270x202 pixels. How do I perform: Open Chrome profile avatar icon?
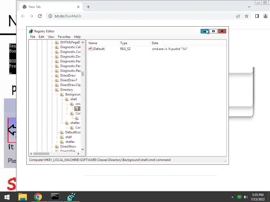[x=266, y=16]
